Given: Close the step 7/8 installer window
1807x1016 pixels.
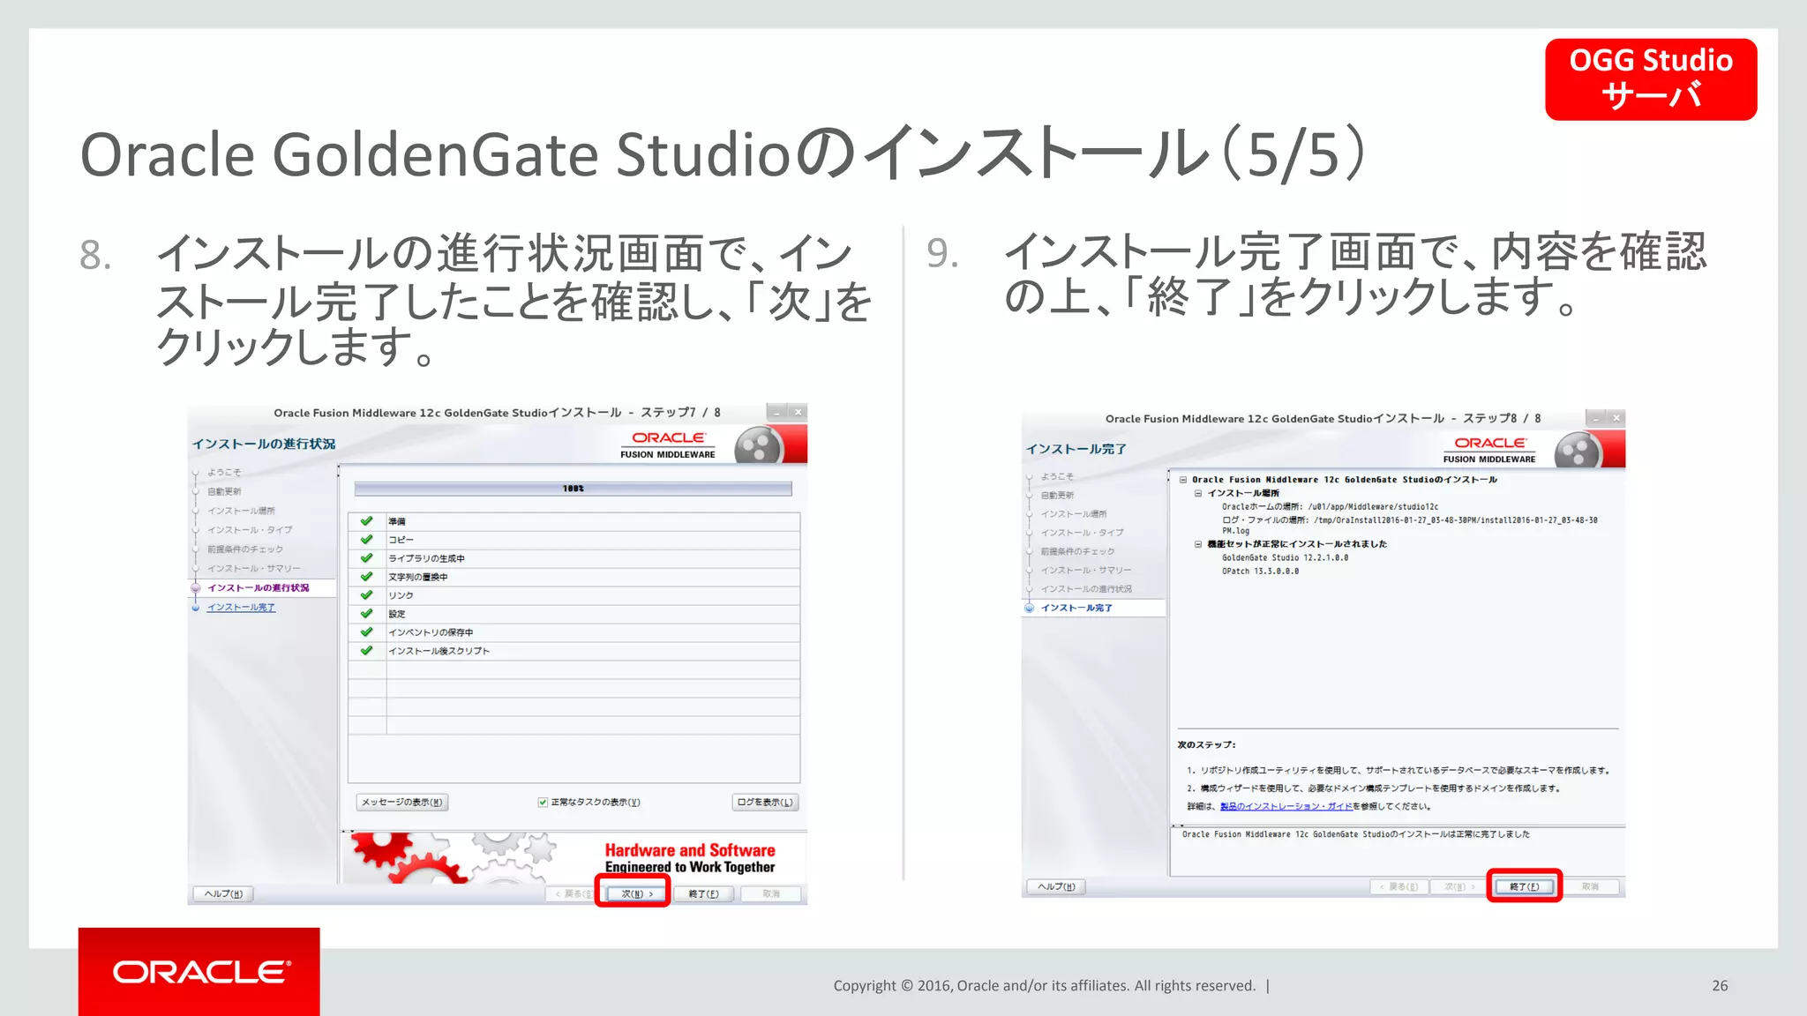Looking at the screenshot, I should coord(798,412).
